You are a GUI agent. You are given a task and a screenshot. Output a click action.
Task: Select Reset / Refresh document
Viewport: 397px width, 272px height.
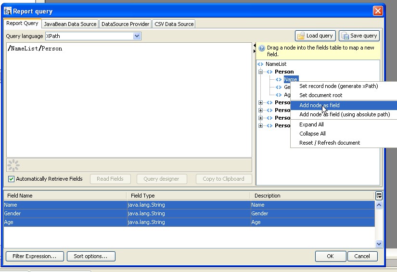coord(344,143)
